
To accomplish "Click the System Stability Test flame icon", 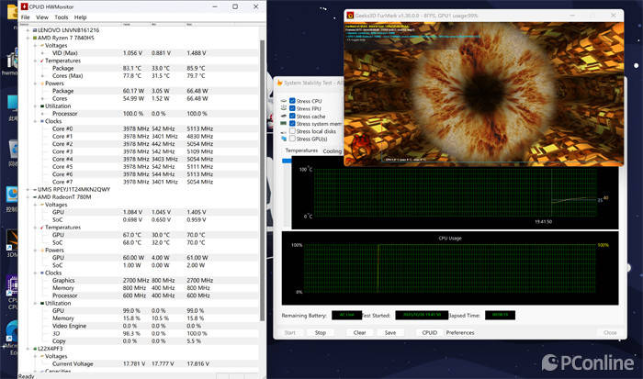I will tap(280, 83).
